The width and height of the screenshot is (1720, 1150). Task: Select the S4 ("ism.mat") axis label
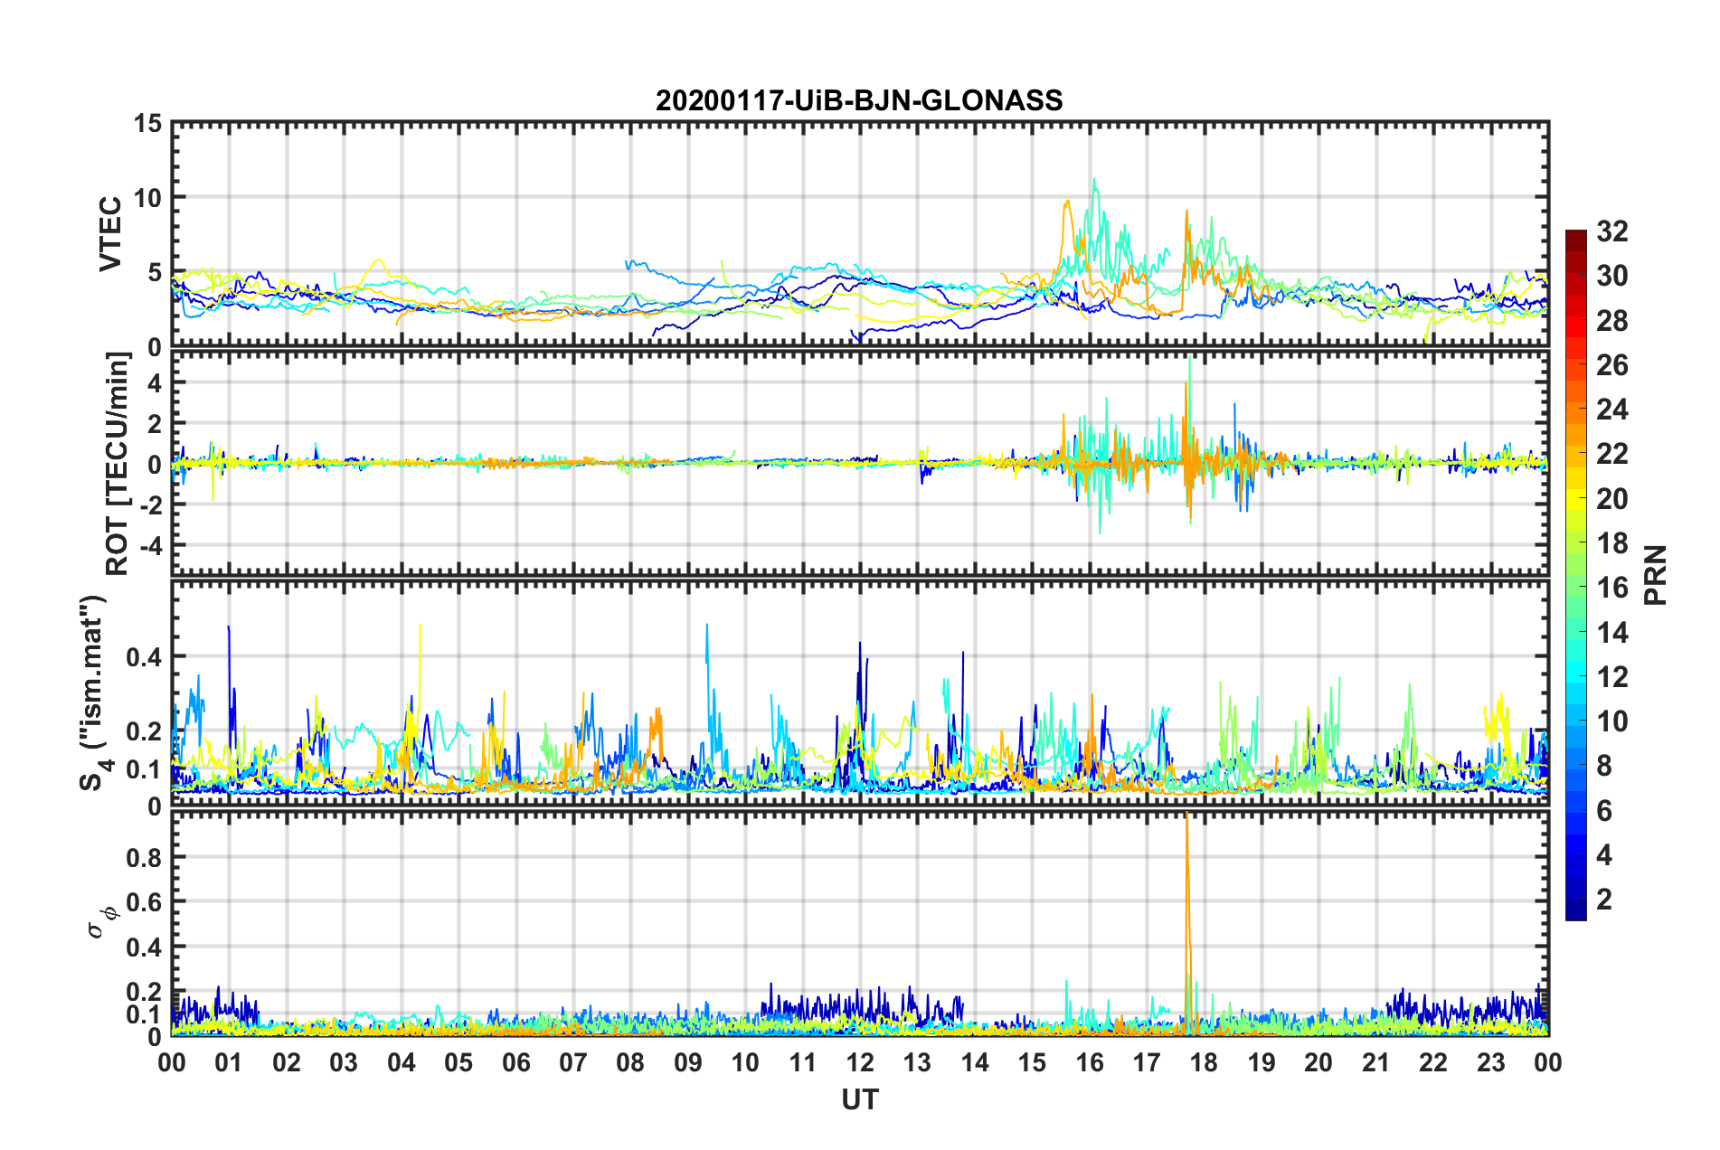point(94,693)
